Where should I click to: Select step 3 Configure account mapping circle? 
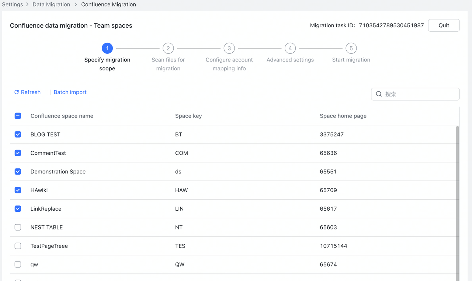click(x=229, y=48)
